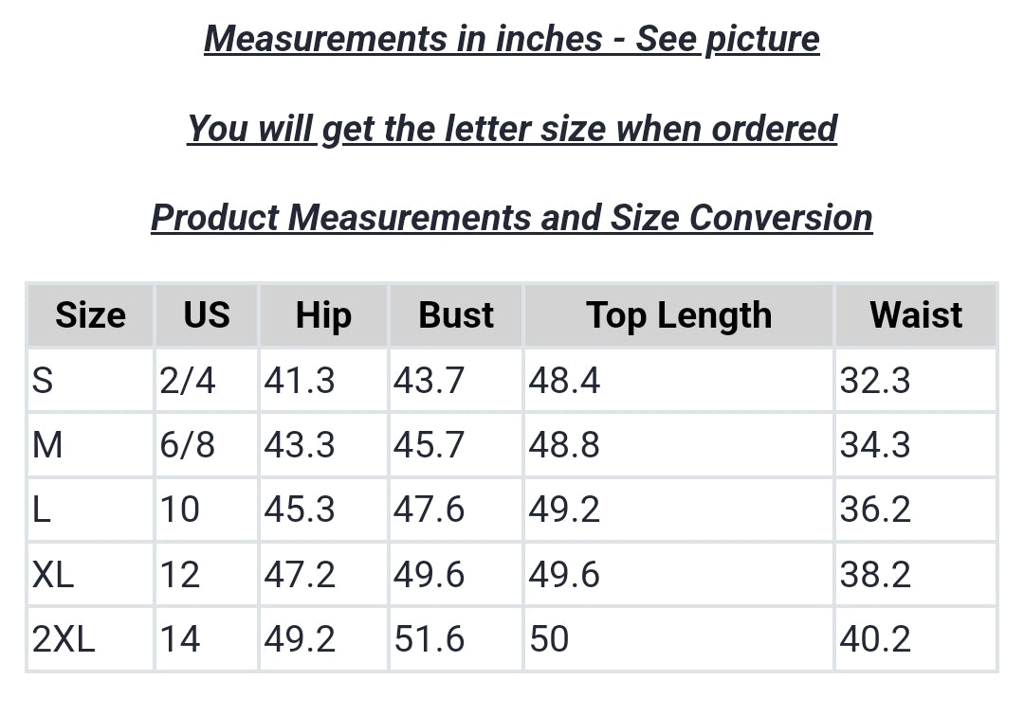Click the "Measurements in inches - See picture" heading

(512, 39)
